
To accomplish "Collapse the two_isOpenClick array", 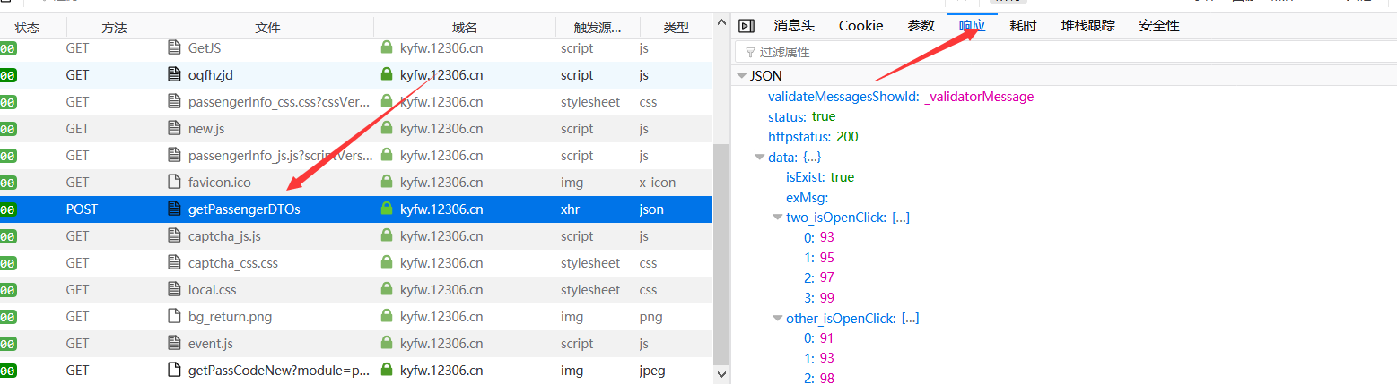I will (777, 218).
